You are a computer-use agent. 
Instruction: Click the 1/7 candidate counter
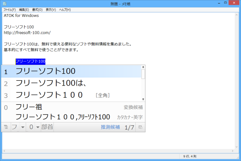[129, 127]
